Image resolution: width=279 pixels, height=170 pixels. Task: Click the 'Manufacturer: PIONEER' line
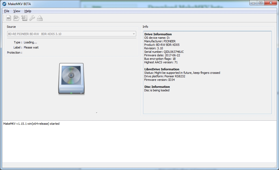[x=160, y=41]
